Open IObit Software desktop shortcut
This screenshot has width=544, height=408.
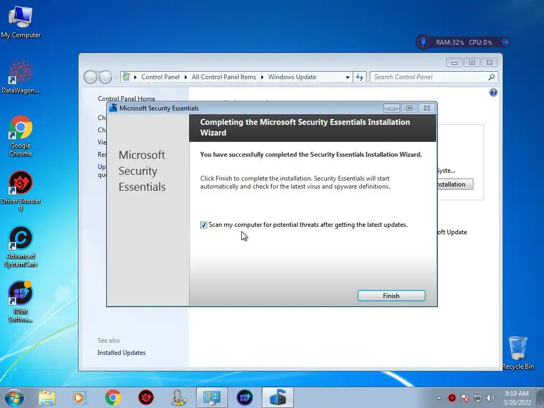[x=21, y=301]
